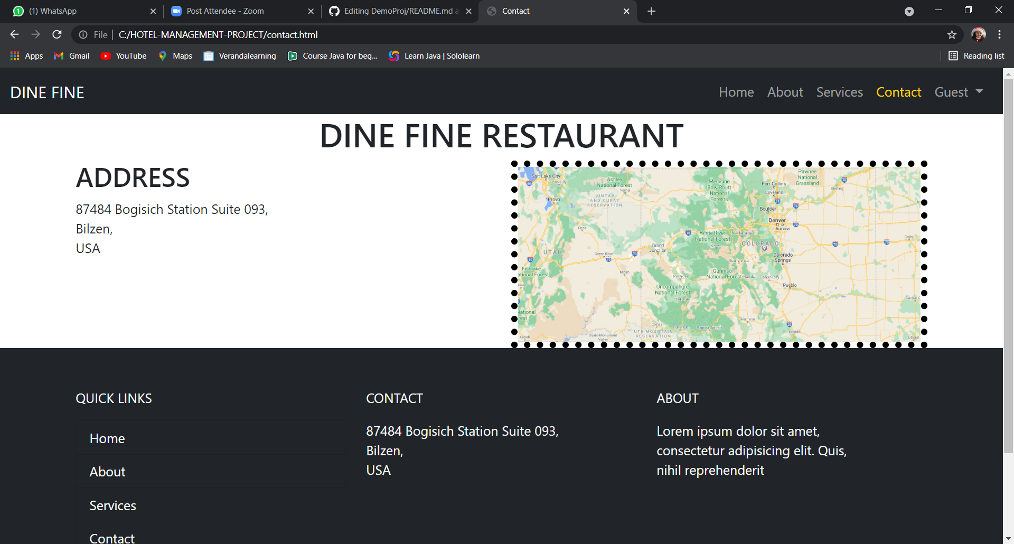Switch to the WhatsApp tab

tap(79, 11)
